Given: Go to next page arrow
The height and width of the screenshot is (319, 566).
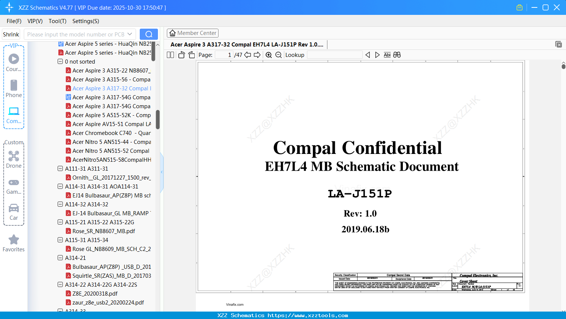Looking at the screenshot, I should pos(257,55).
